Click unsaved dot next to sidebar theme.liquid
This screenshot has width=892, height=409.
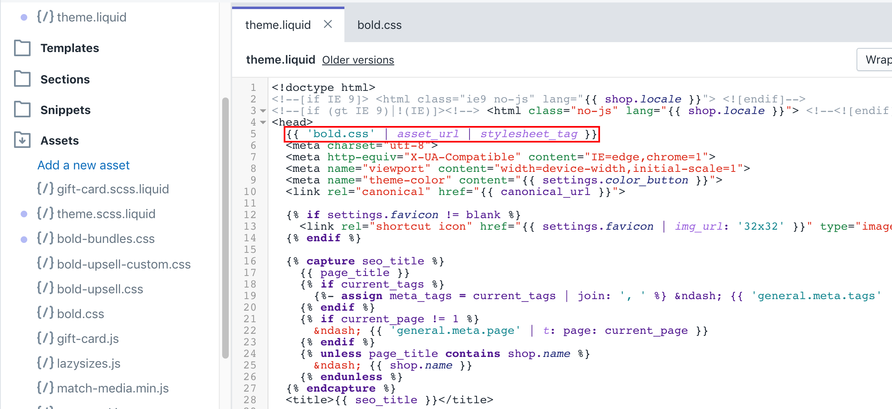click(x=24, y=17)
